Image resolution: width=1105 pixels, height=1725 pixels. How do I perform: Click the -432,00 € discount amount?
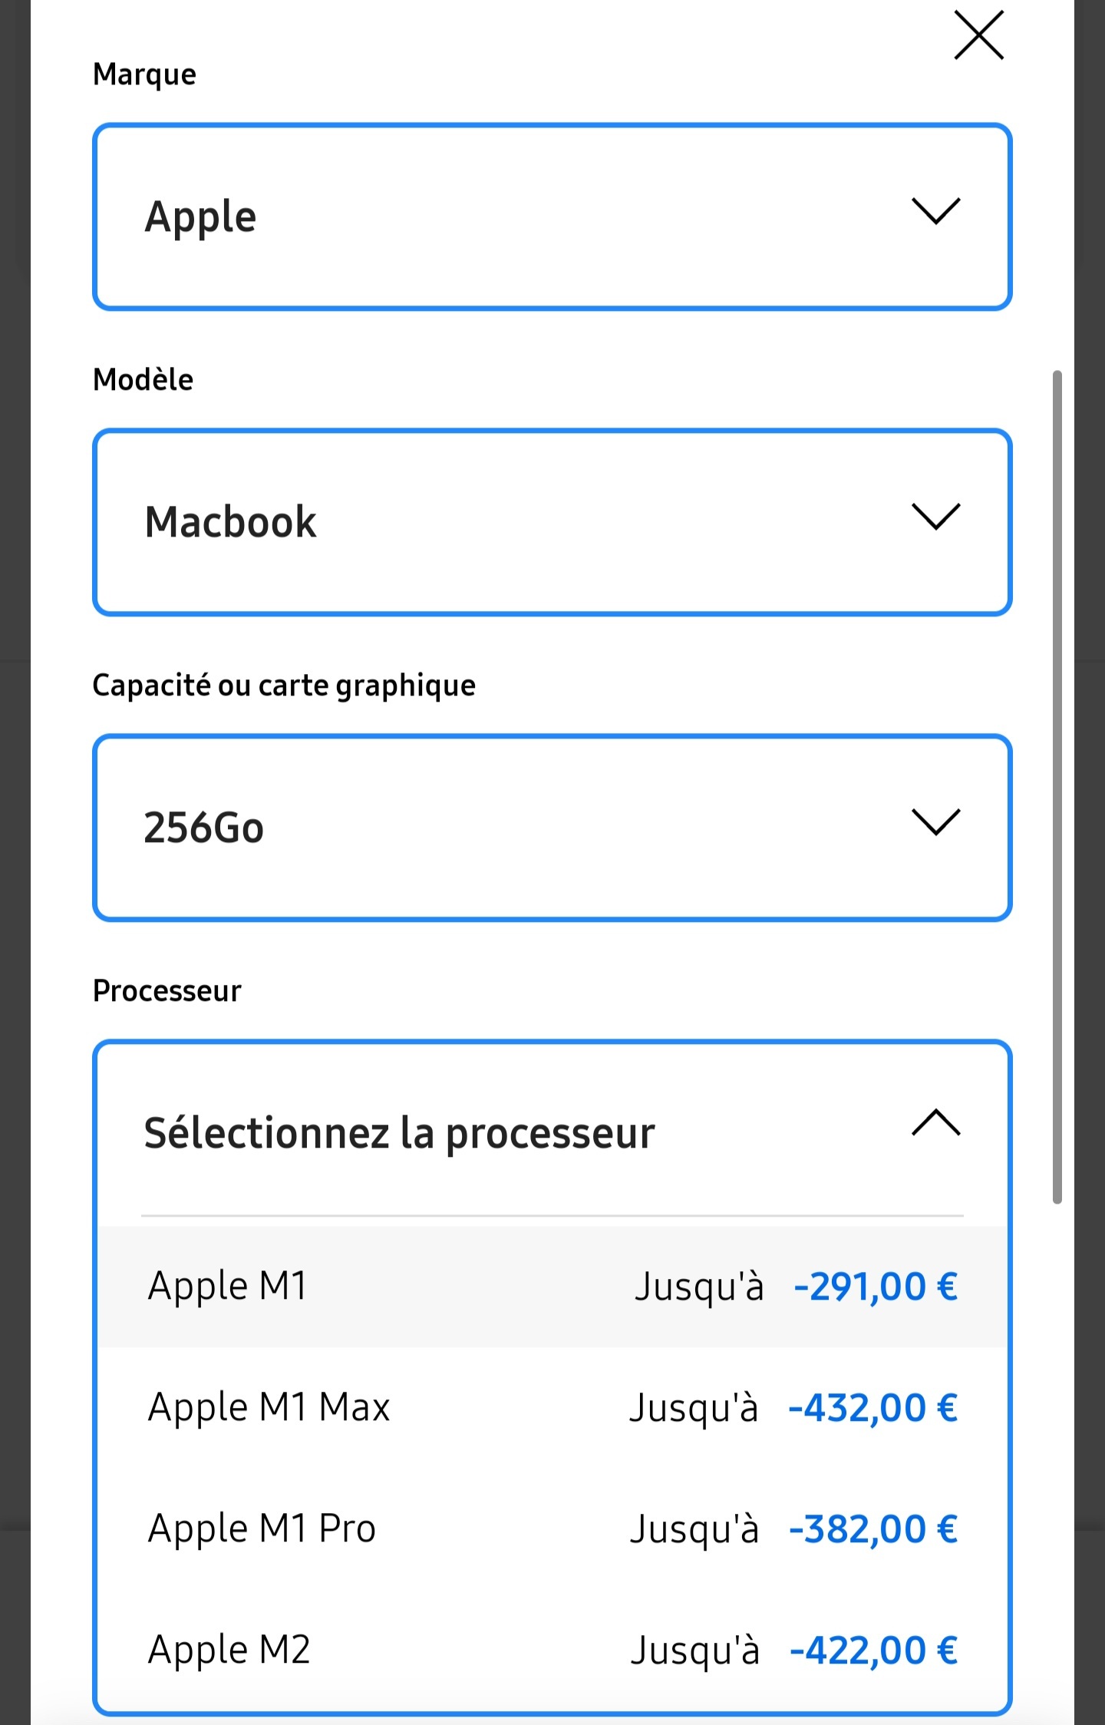coord(873,1408)
